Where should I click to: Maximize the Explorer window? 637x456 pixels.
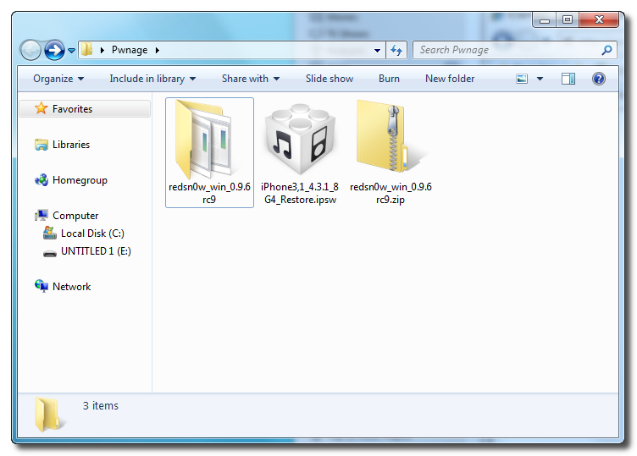coord(568,19)
